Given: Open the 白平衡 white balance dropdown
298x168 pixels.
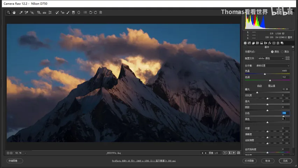Looking at the screenshot, I should (273, 66).
